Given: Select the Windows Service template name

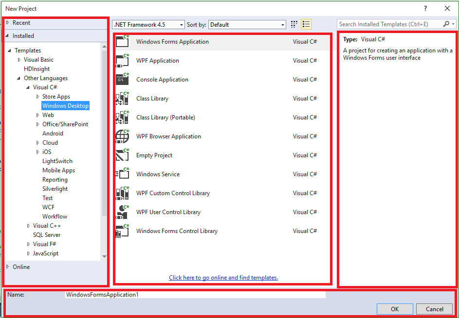Looking at the screenshot, I should 158,174.
